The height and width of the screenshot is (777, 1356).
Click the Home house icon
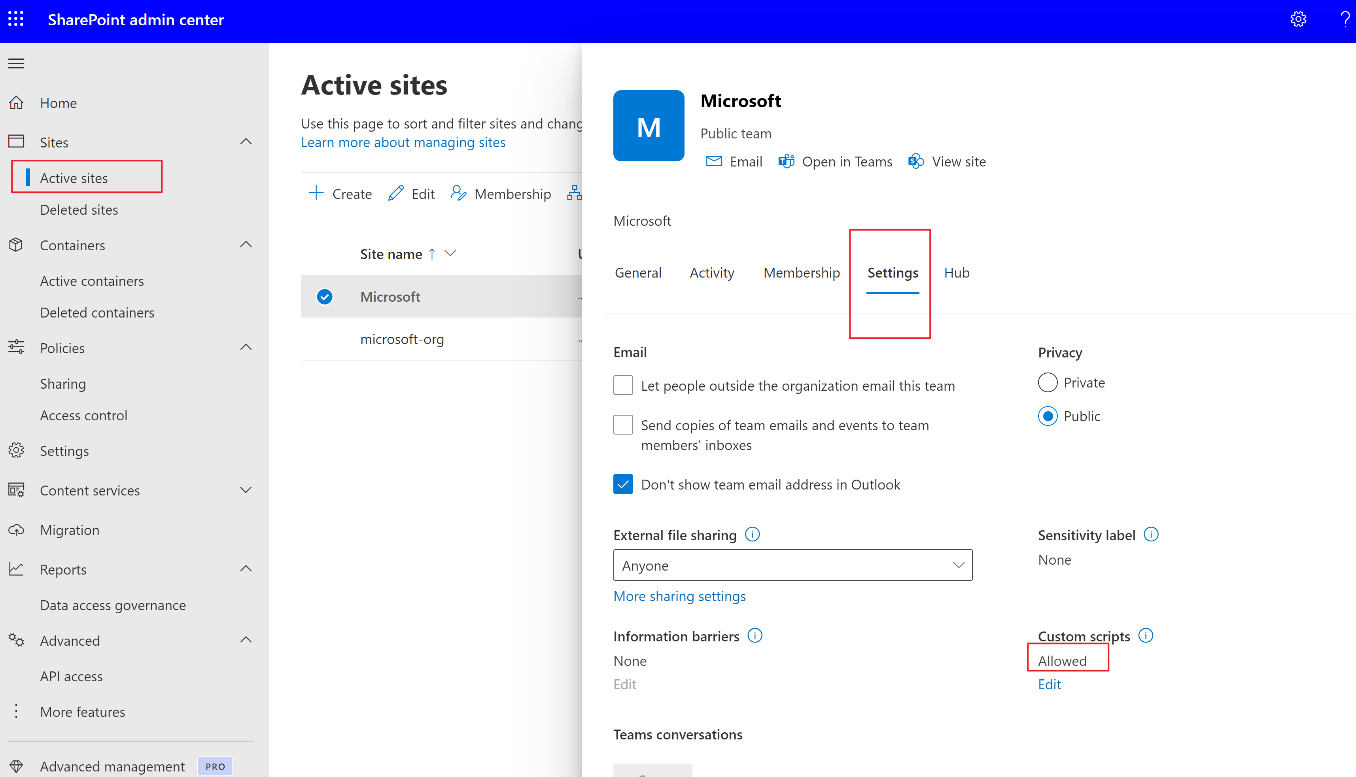pyautogui.click(x=16, y=102)
